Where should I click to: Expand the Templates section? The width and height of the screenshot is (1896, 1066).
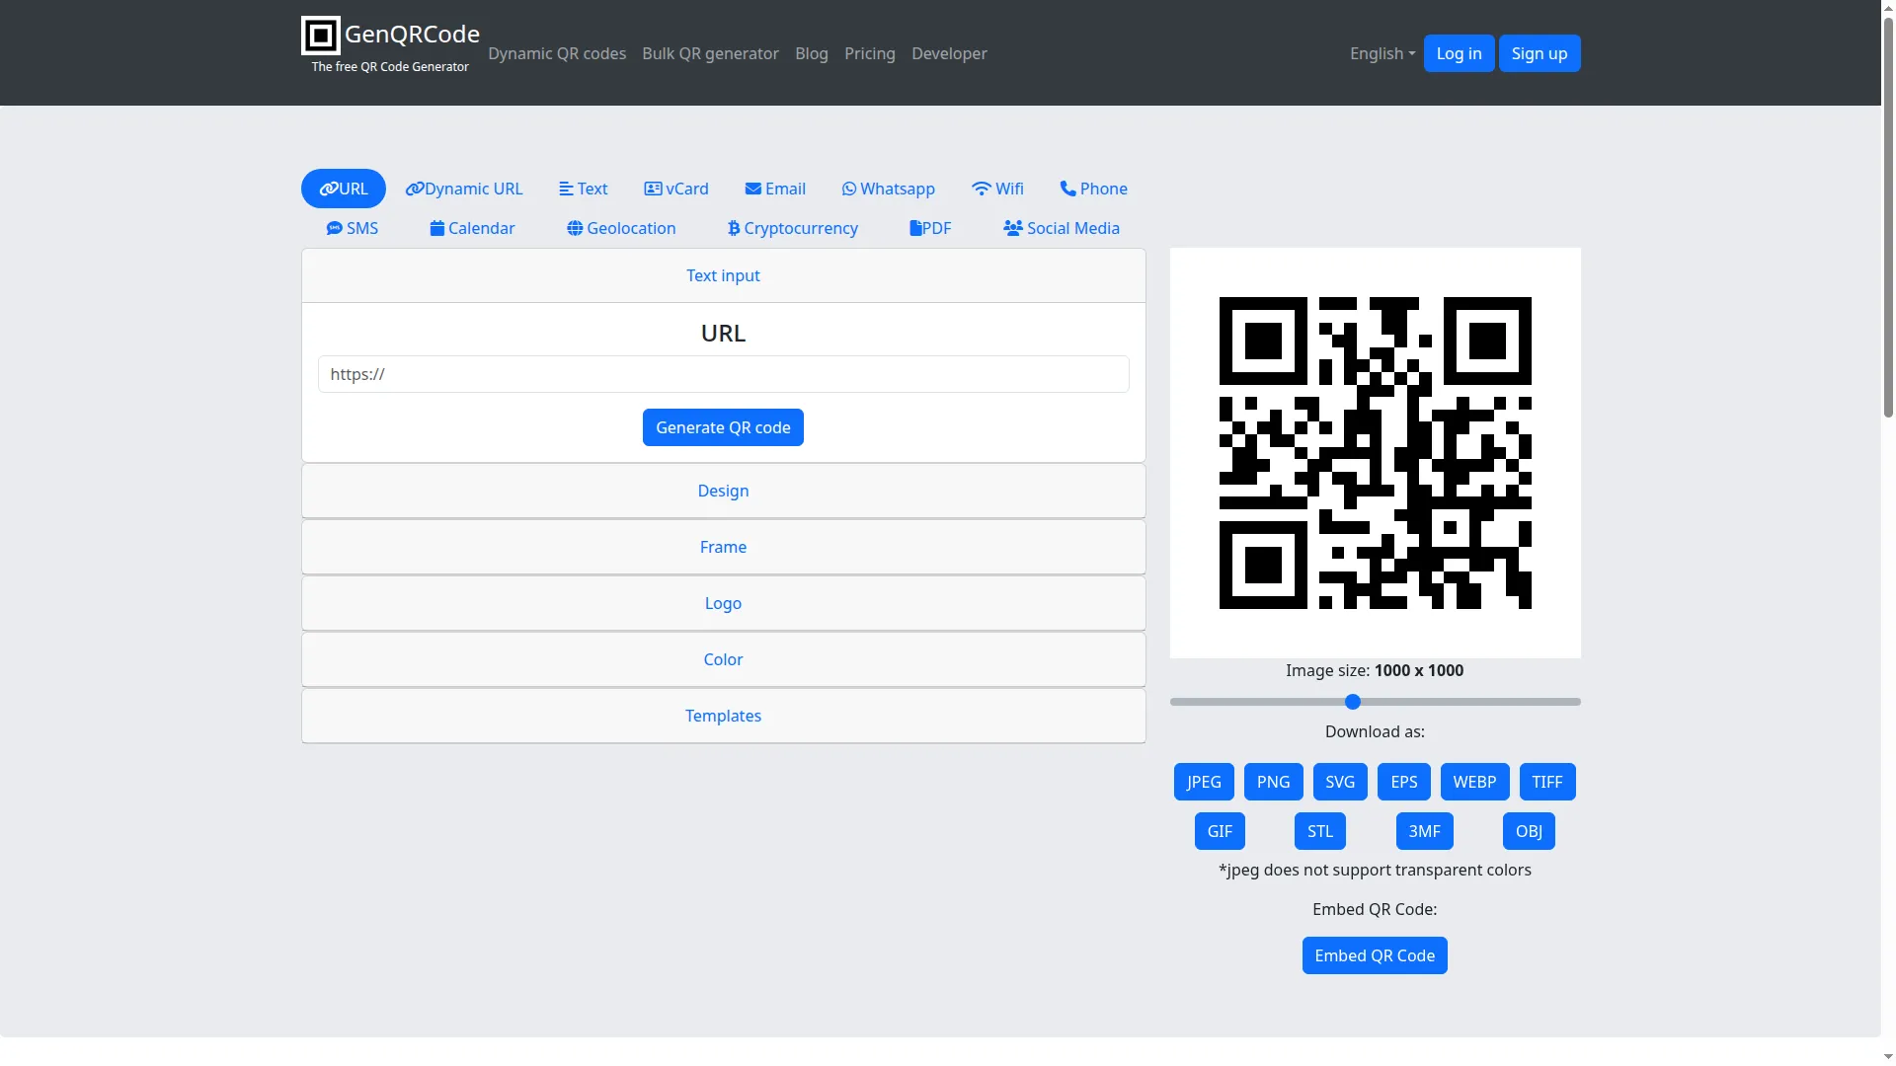724,716
